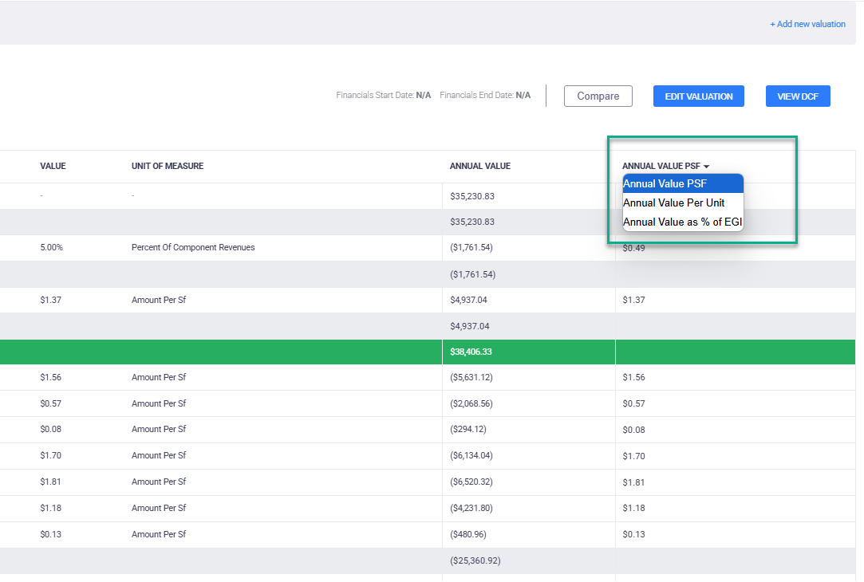This screenshot has height=582, width=864.
Task: Click the EDIT VALUATION button
Action: (x=699, y=96)
